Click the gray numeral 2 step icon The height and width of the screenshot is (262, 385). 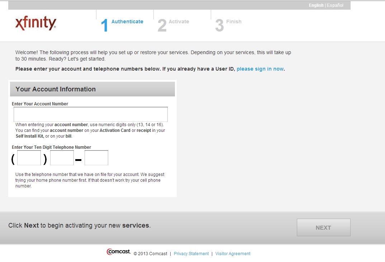coord(162,25)
